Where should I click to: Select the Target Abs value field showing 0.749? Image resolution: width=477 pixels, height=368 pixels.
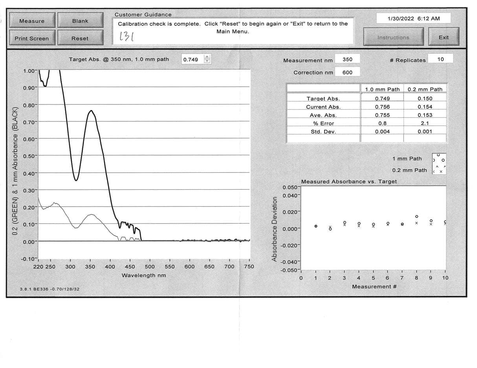(x=192, y=59)
